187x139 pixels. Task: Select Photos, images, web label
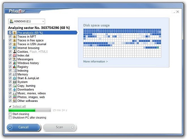tap(31, 97)
